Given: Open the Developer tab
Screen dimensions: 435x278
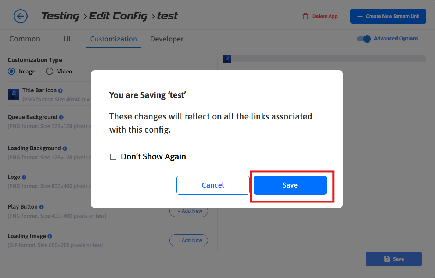Looking at the screenshot, I should point(167,39).
